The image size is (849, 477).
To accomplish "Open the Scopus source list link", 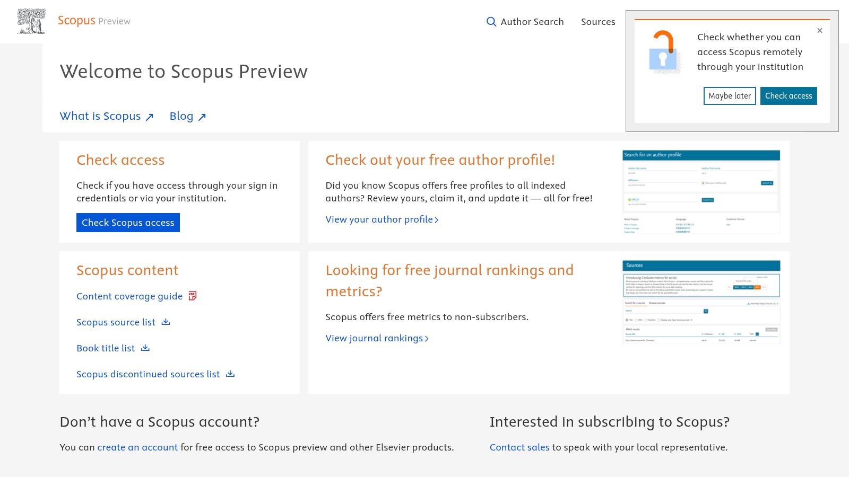I will (116, 322).
